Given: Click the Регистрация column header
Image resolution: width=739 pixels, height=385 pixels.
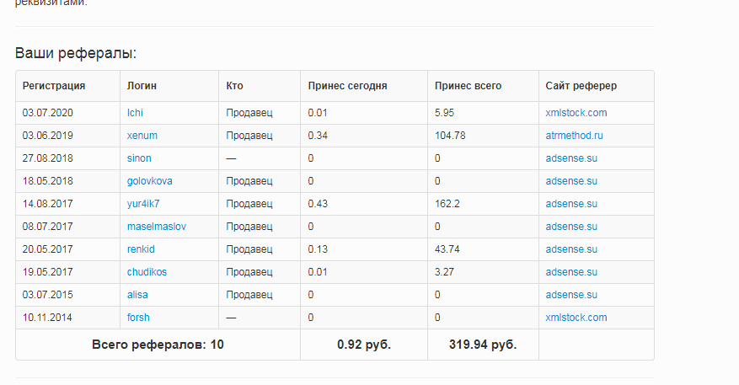Looking at the screenshot, I should pos(54,86).
